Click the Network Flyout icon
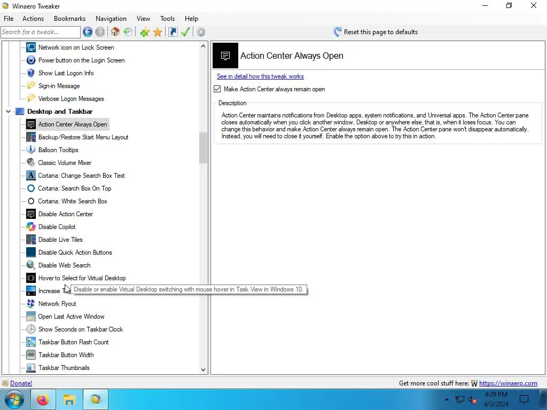547x410 pixels. 31,304
